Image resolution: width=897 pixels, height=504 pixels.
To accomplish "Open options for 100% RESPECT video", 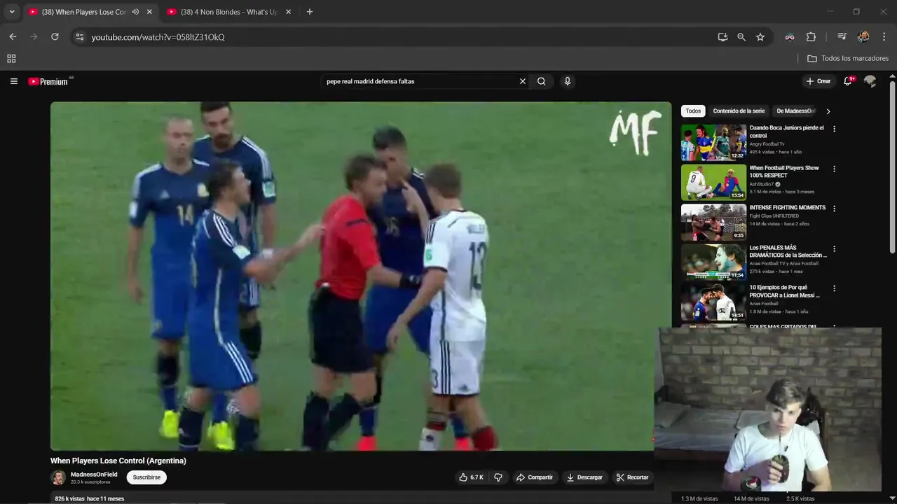I will tap(834, 169).
